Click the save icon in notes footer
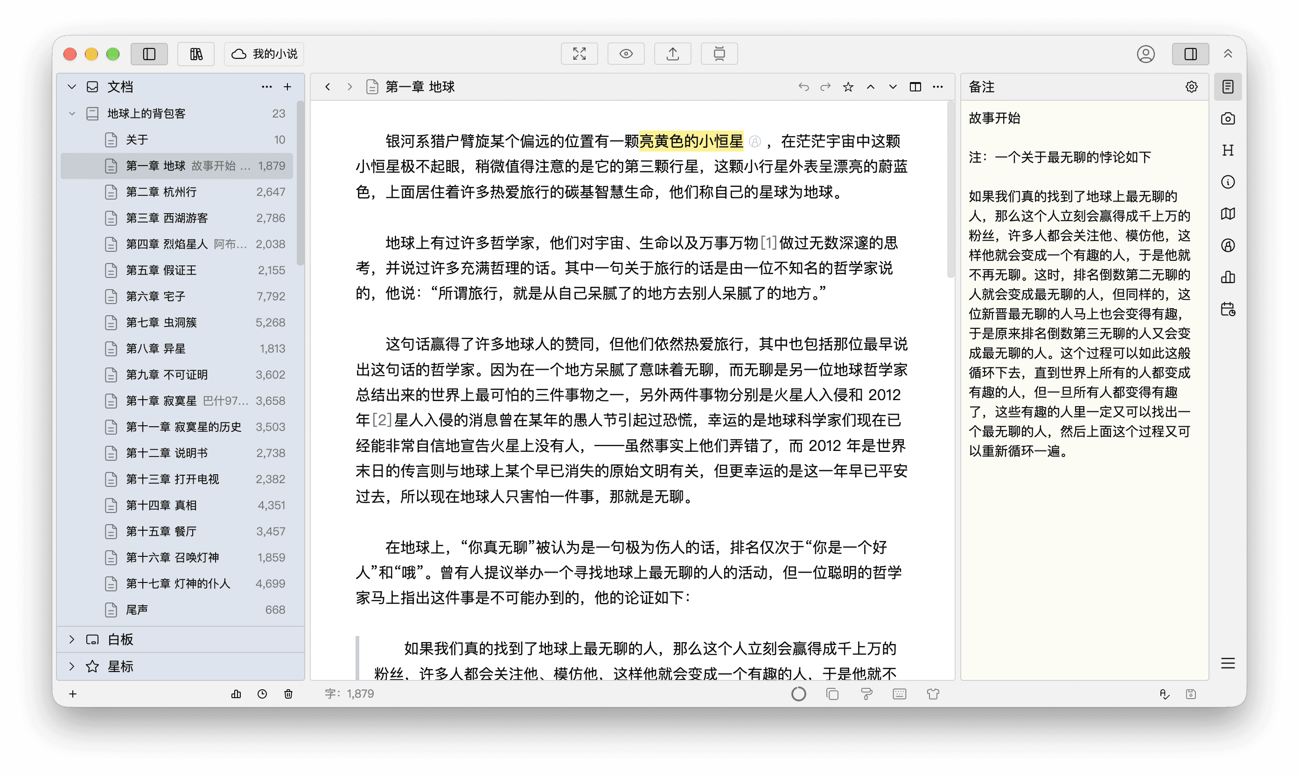The image size is (1299, 776). (1191, 694)
